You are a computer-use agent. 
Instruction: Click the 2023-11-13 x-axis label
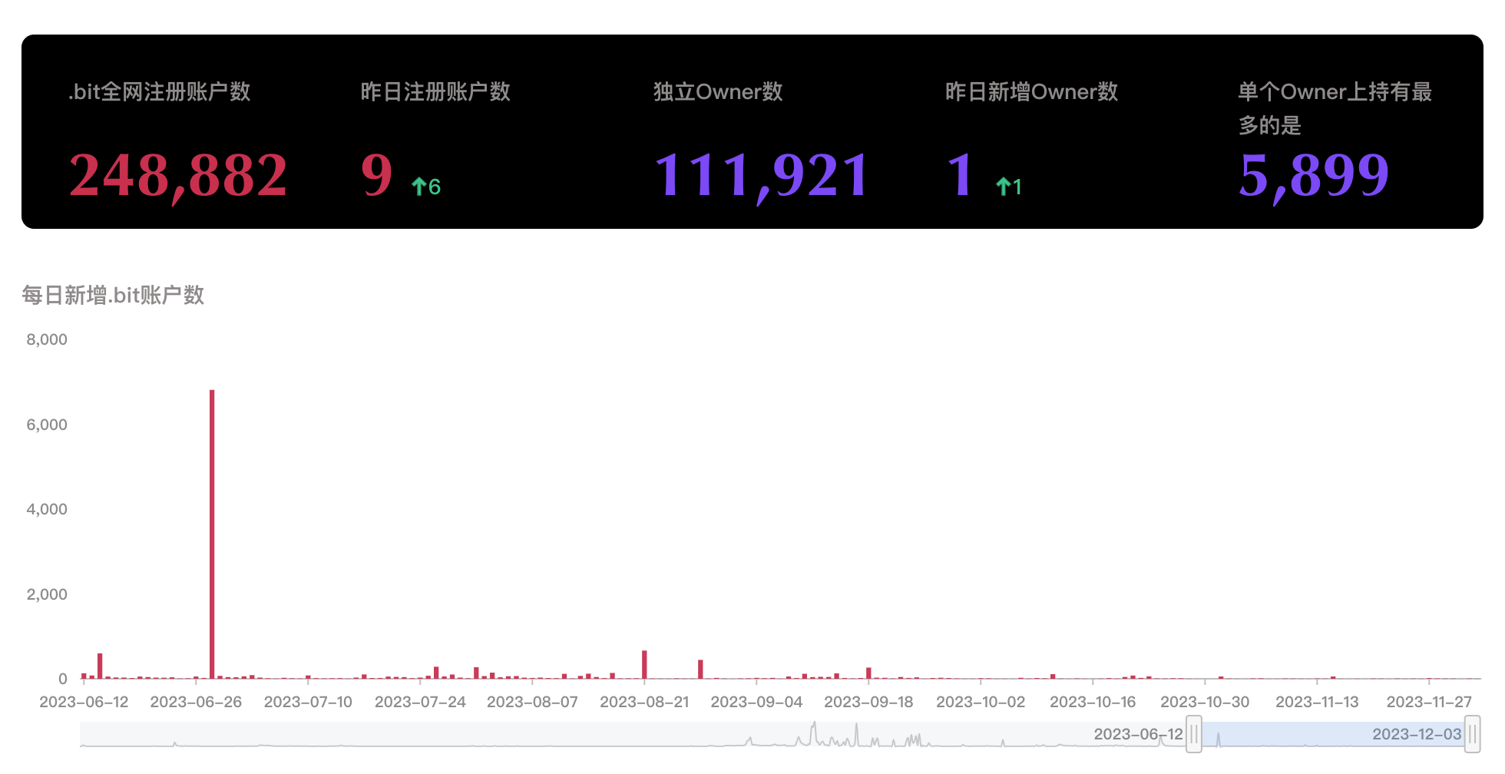click(x=1317, y=702)
